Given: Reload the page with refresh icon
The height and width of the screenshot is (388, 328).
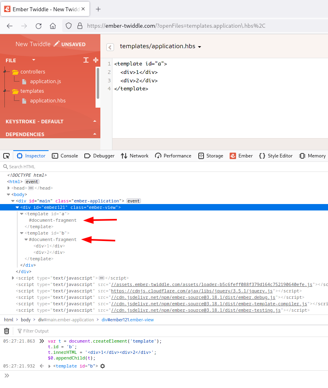Looking at the screenshot, I should click(x=39, y=26).
